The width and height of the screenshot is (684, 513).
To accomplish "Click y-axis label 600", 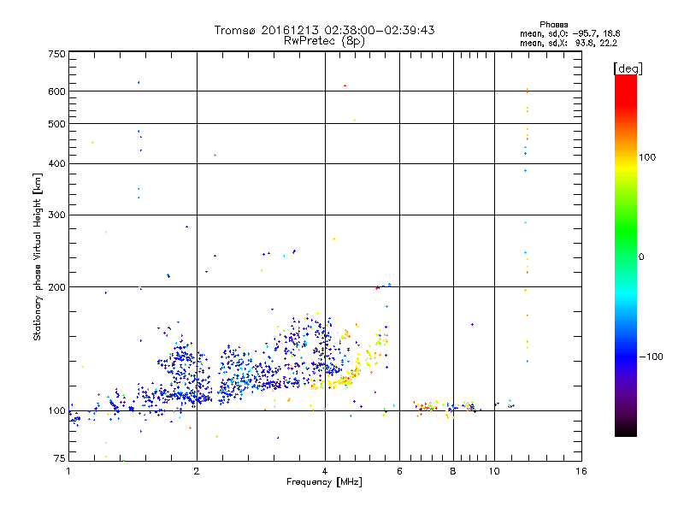I will coord(56,91).
